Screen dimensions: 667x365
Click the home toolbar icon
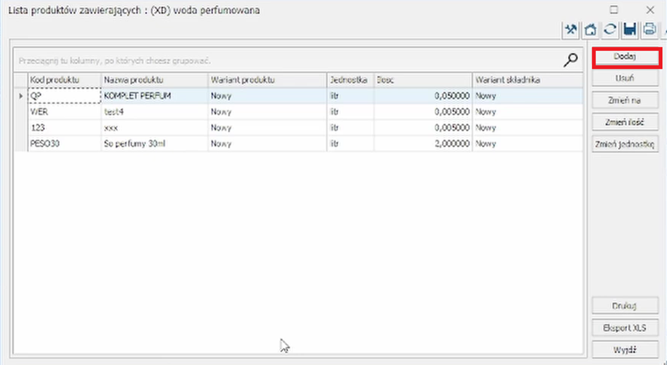tap(591, 30)
